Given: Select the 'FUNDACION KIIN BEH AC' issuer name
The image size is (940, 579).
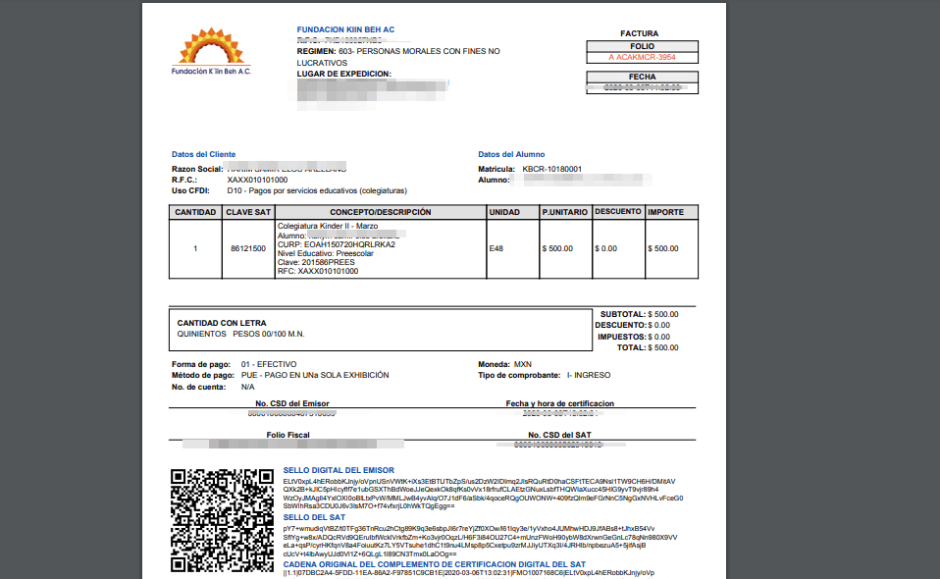Looking at the screenshot, I should [x=345, y=29].
